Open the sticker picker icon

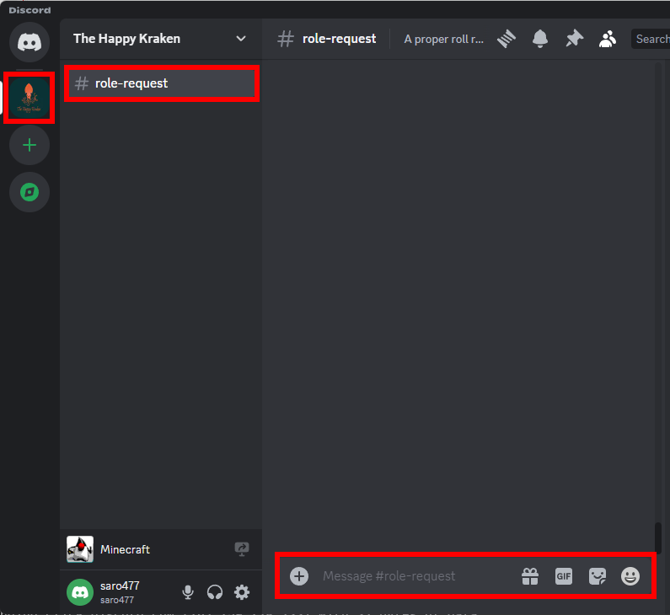tap(597, 576)
